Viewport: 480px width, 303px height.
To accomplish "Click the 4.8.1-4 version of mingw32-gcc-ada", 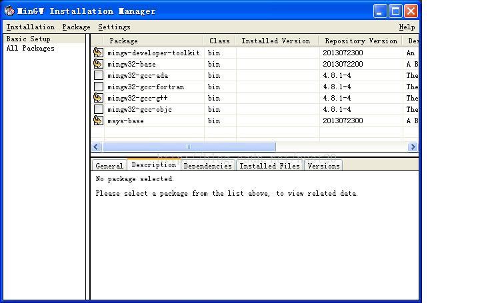I will point(337,75).
